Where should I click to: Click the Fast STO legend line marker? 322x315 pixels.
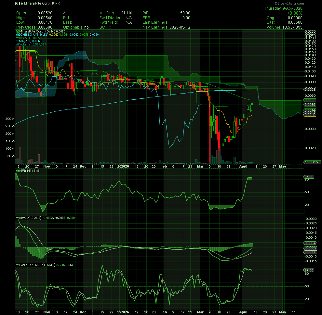[x=18, y=265]
